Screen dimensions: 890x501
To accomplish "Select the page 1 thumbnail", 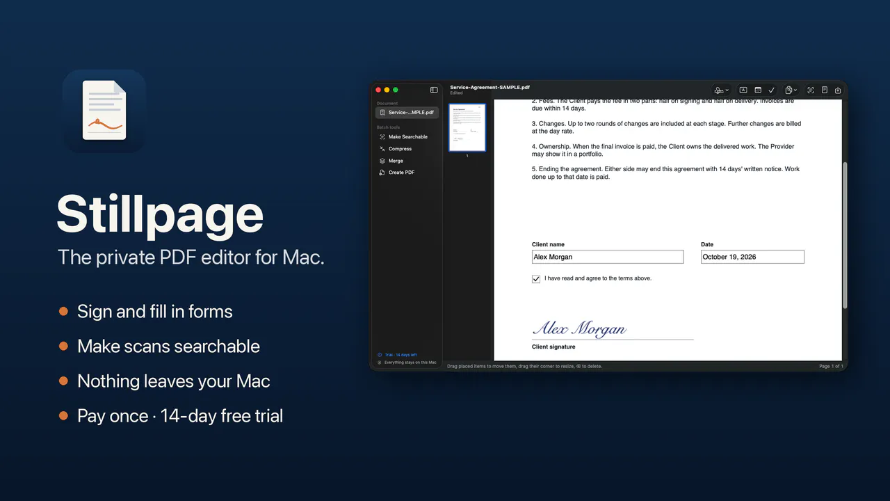I will pyautogui.click(x=467, y=127).
